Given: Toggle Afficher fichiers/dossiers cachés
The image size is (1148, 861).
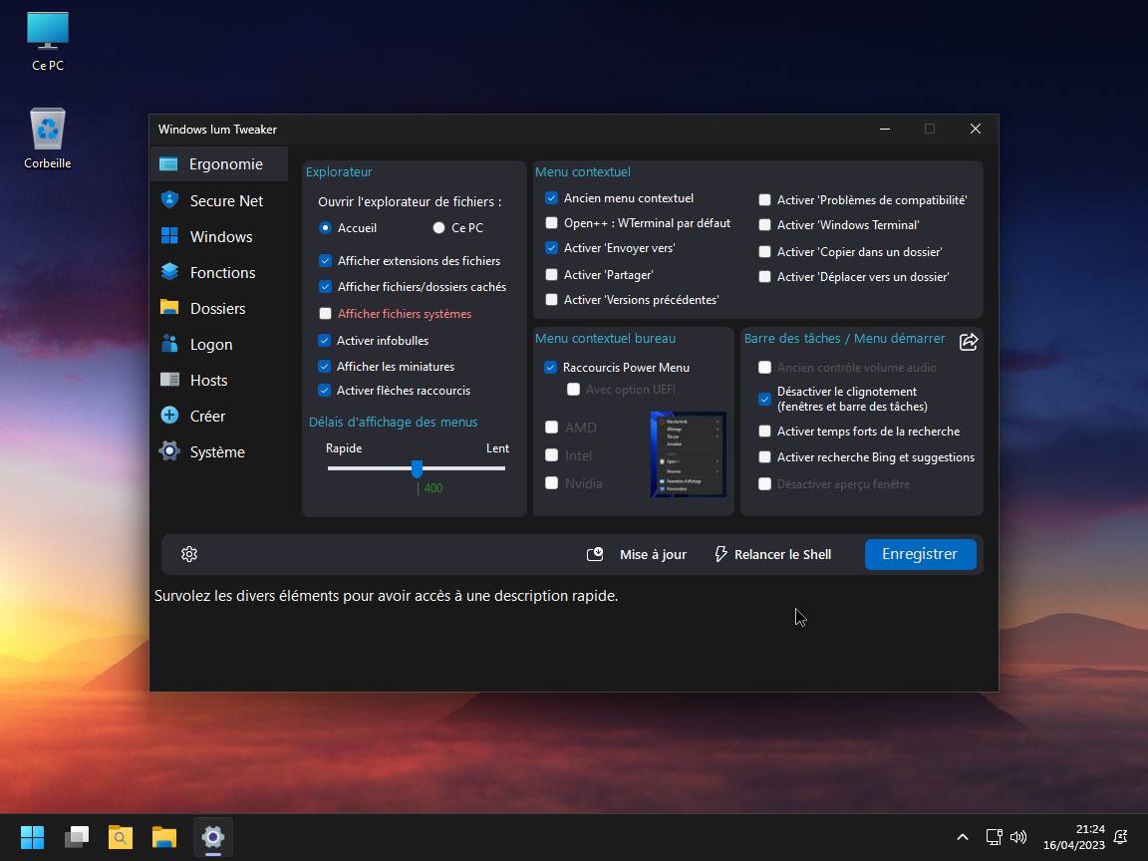Looking at the screenshot, I should pyautogui.click(x=325, y=287).
